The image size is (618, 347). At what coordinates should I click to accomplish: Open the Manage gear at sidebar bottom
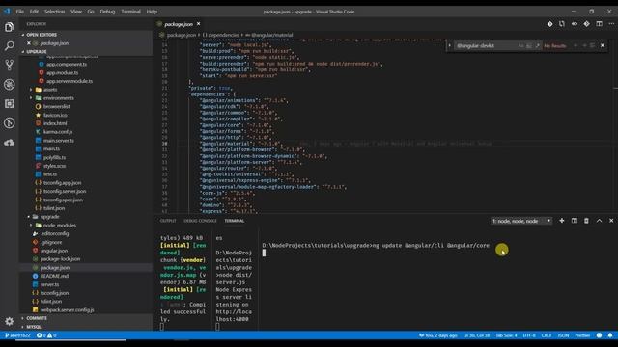(9, 321)
